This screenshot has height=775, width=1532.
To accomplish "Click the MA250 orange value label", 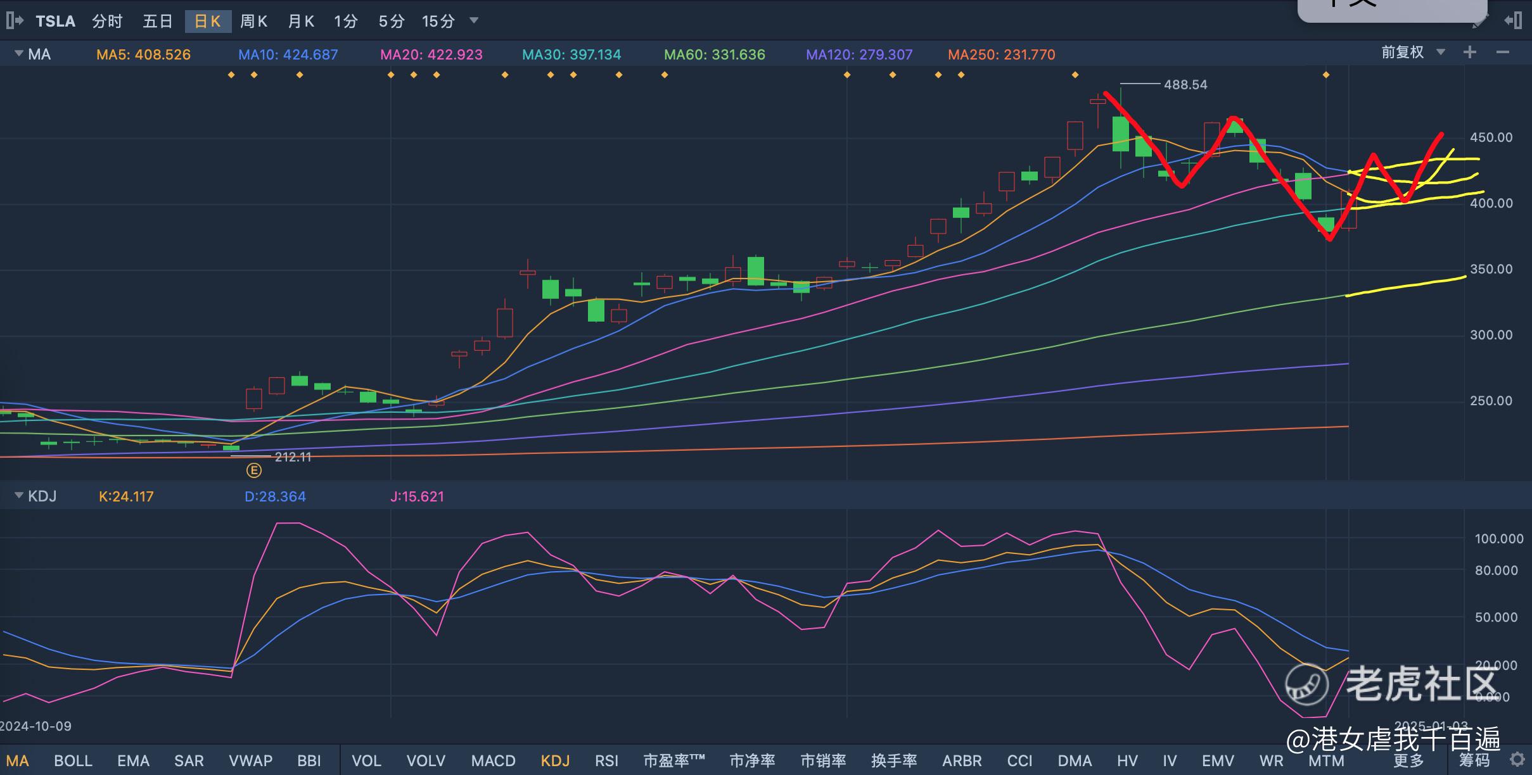I will 1001,54.
